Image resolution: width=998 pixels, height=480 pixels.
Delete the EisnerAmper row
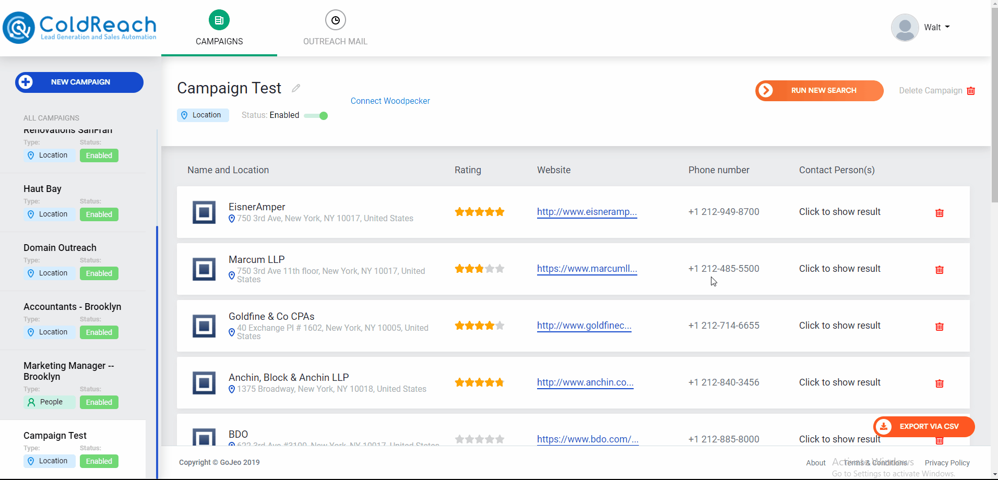[940, 213]
